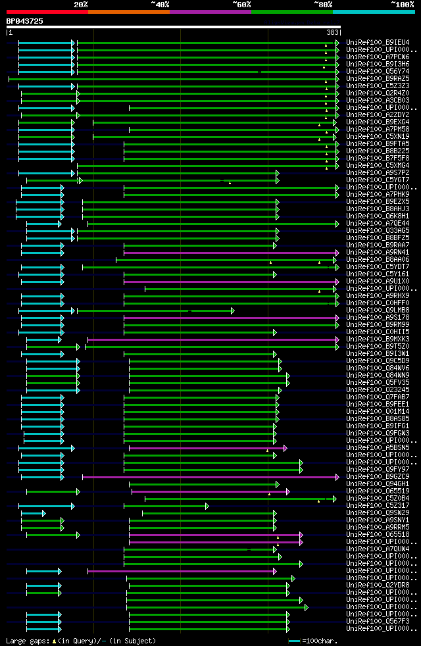
Task: Select label UniRef100_O65519
Action: coord(378,491)
